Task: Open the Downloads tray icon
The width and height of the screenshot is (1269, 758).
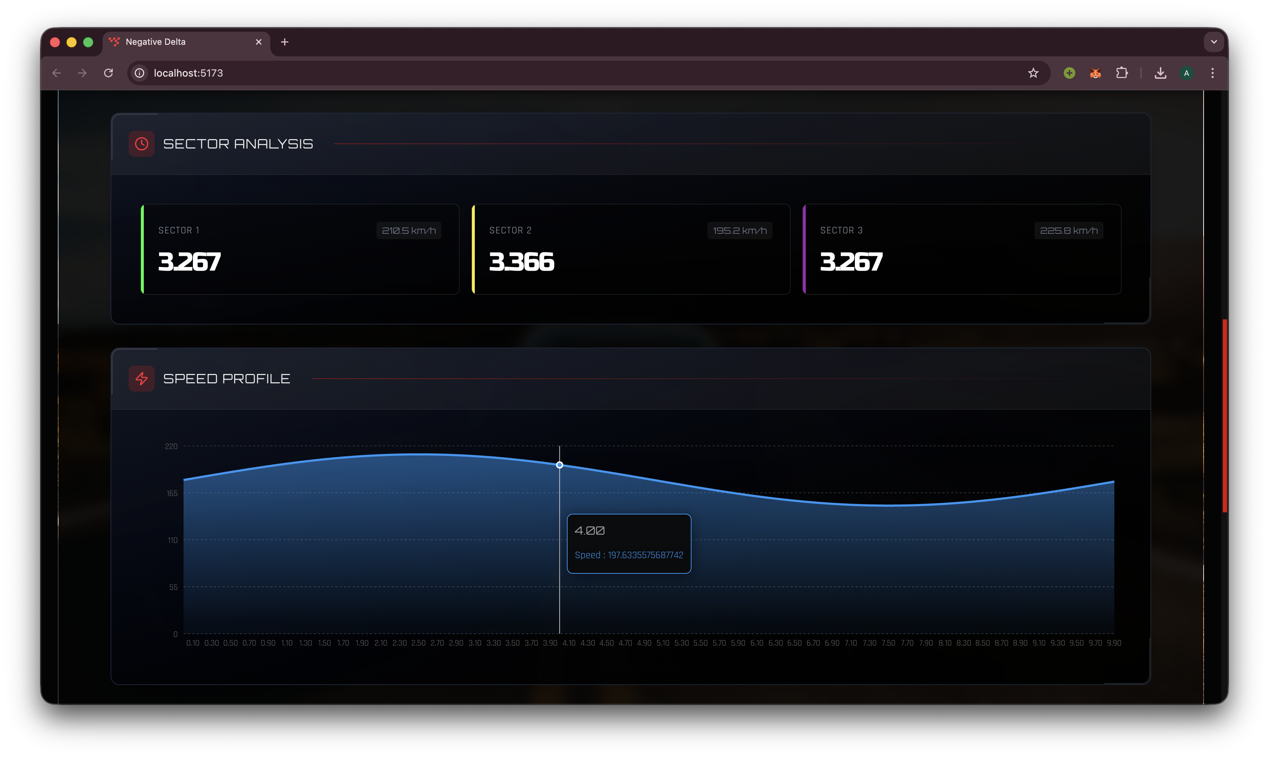Action: tap(1160, 73)
